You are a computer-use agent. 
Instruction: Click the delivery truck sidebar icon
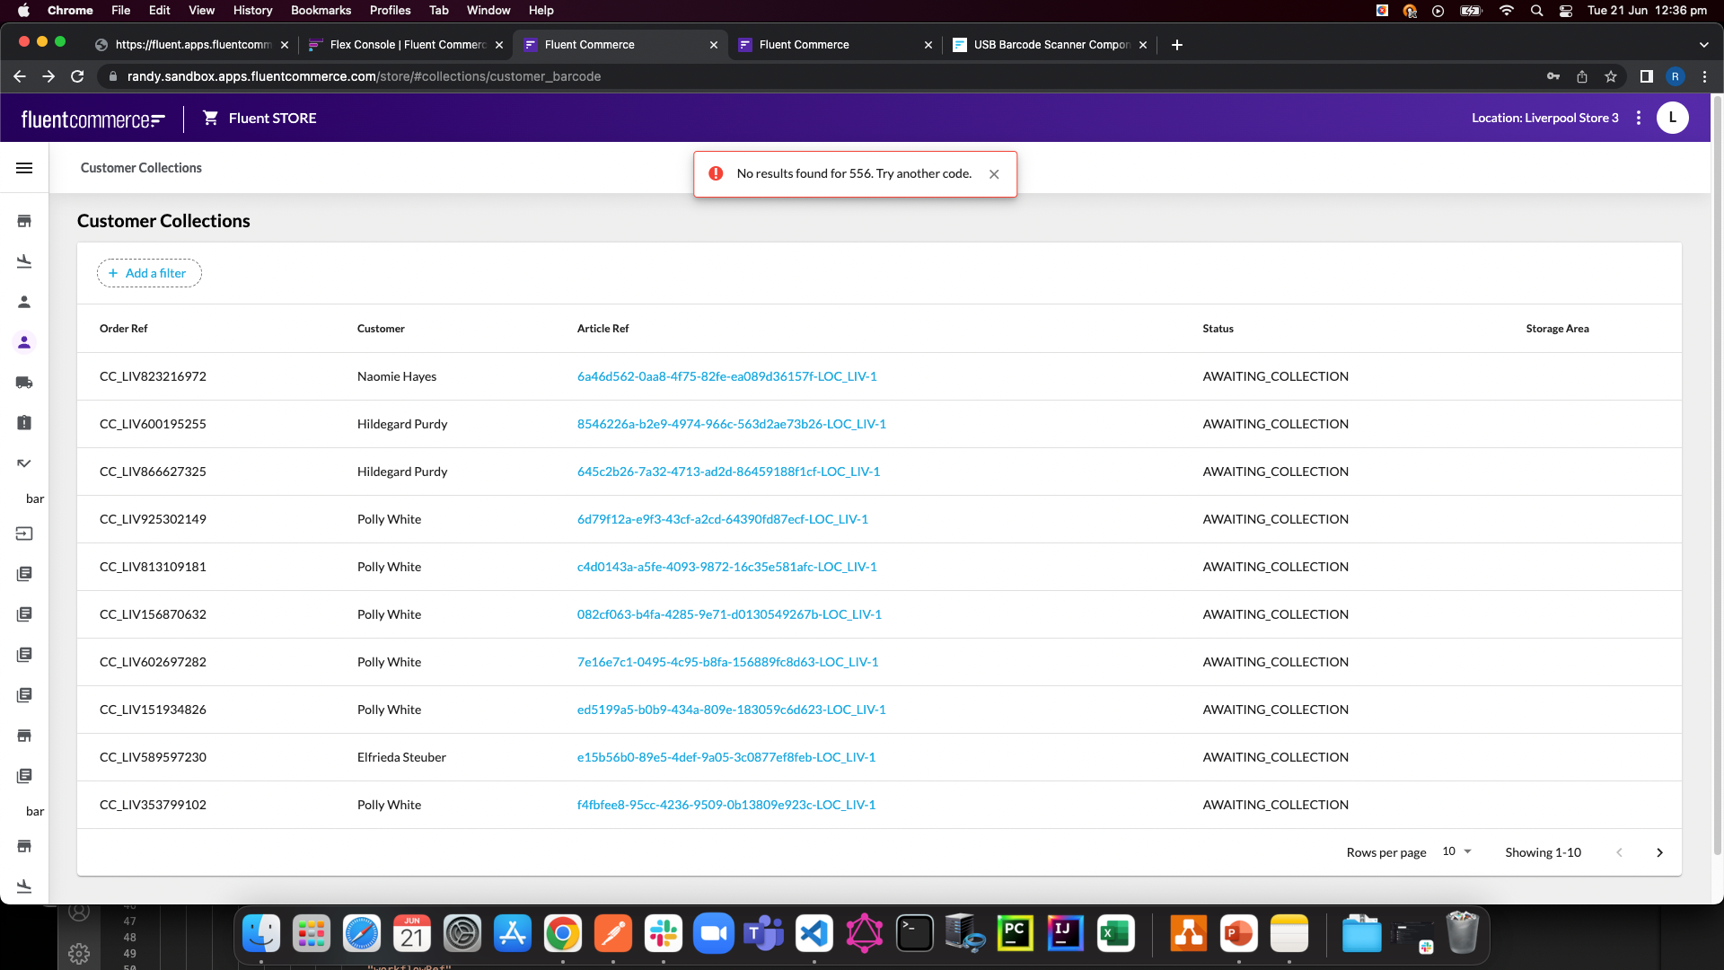[24, 383]
